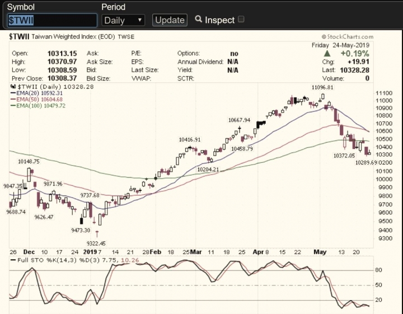Click the 9688.74 price annotation
This screenshot has width=403, height=314.
[16, 212]
